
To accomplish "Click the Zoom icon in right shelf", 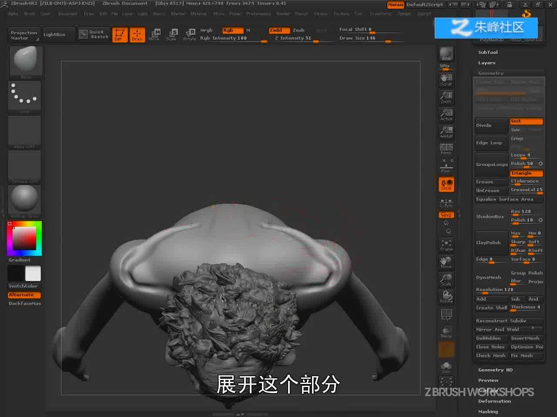I will (446, 97).
